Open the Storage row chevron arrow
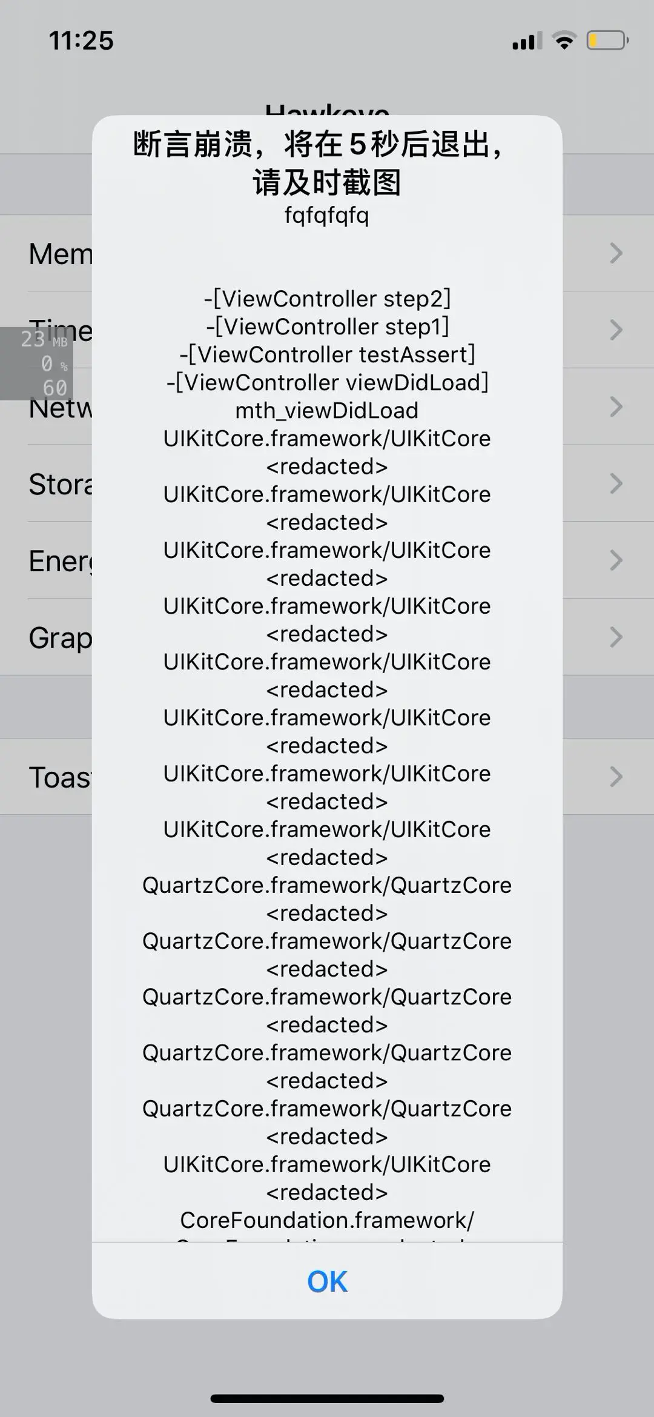This screenshot has height=1417, width=654. pyautogui.click(x=616, y=483)
